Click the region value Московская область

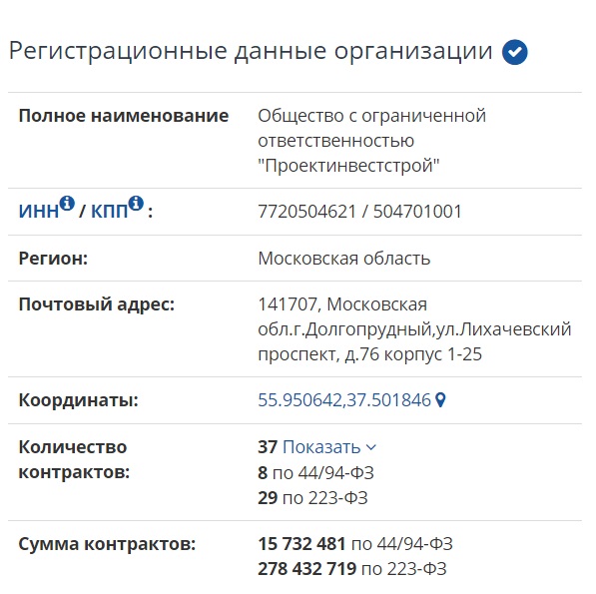point(344,259)
